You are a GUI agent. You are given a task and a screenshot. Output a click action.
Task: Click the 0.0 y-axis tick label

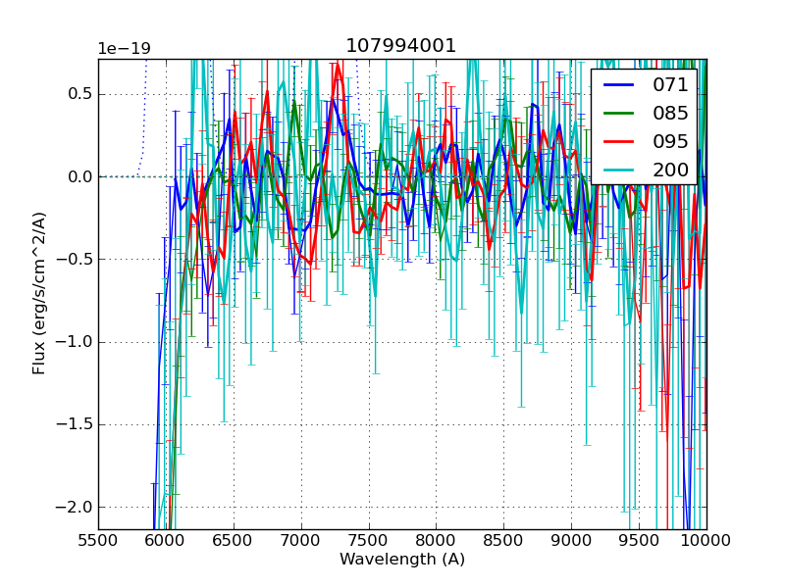[78, 177]
